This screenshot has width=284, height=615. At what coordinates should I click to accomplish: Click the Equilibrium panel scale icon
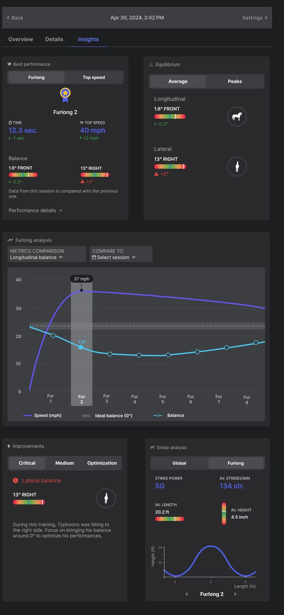(151, 64)
